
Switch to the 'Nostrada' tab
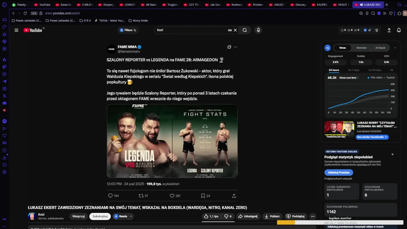coord(234,5)
